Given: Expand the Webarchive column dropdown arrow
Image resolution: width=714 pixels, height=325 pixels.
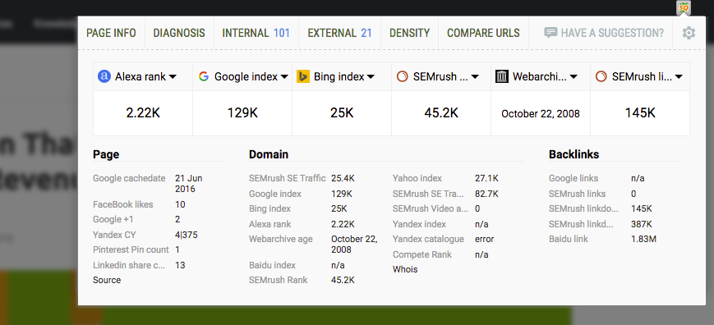Looking at the screenshot, I should pyautogui.click(x=574, y=77).
